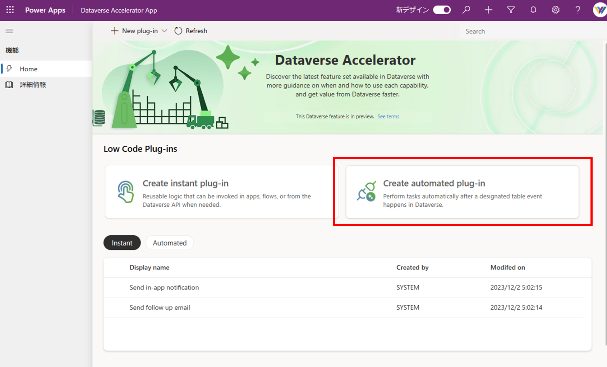Viewport: 607px width, 367px height.
Task: Open the advanced filter funnel icon
Action: 511,10
